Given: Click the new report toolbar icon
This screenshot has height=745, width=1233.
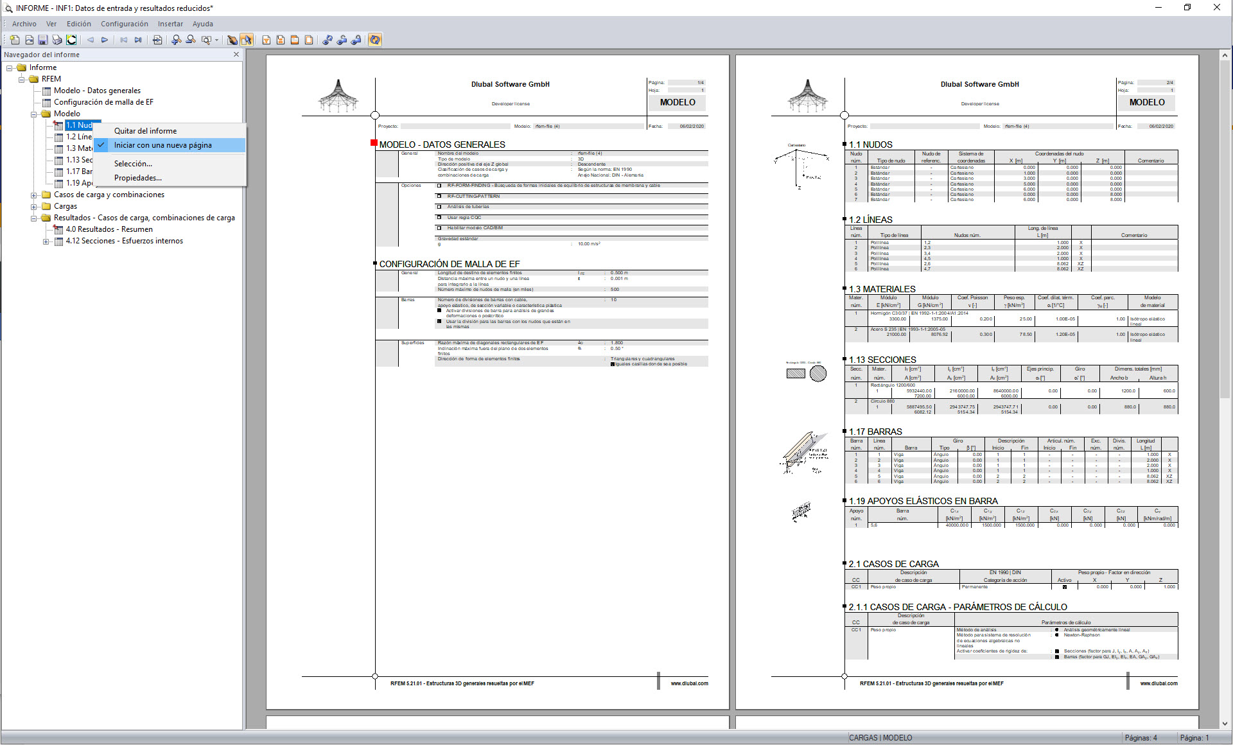Looking at the screenshot, I should [15, 40].
